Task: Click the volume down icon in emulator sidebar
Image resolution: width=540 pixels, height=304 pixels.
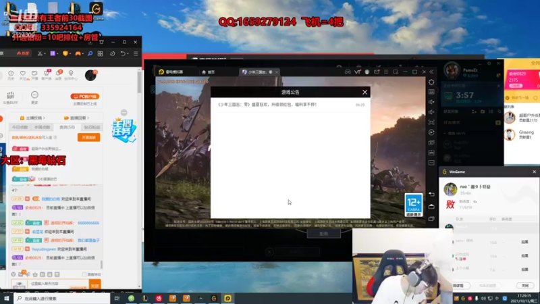Action: pos(431,112)
